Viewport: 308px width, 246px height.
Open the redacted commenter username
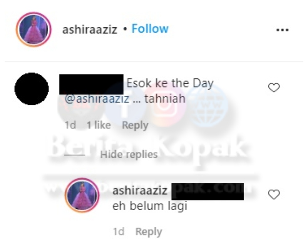coord(91,84)
